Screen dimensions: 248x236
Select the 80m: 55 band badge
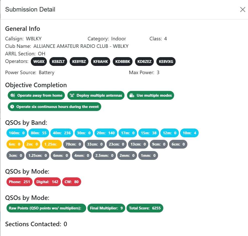(x=39, y=133)
